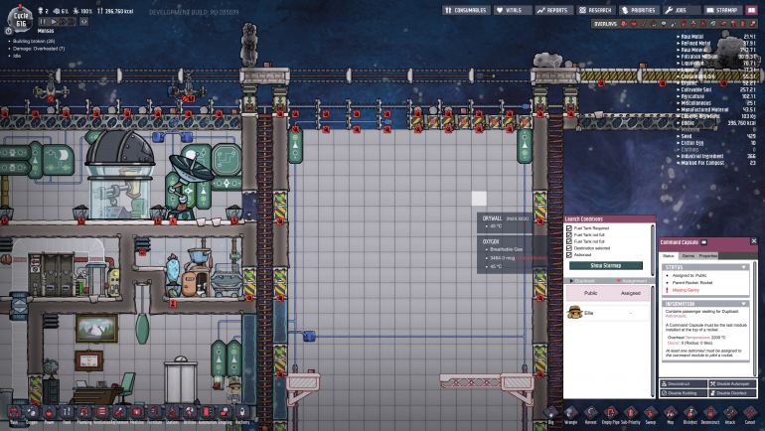Toggle the Fuel Tank Required checkbox
This screenshot has width=765, height=431.
click(569, 228)
